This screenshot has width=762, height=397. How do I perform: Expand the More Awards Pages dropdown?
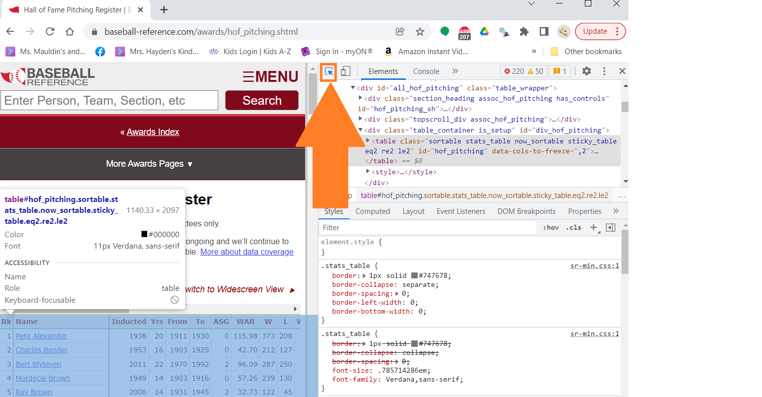tap(149, 164)
